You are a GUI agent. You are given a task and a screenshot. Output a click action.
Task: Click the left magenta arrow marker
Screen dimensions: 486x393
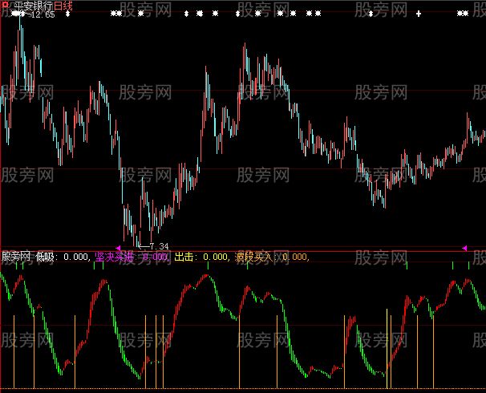point(119,248)
